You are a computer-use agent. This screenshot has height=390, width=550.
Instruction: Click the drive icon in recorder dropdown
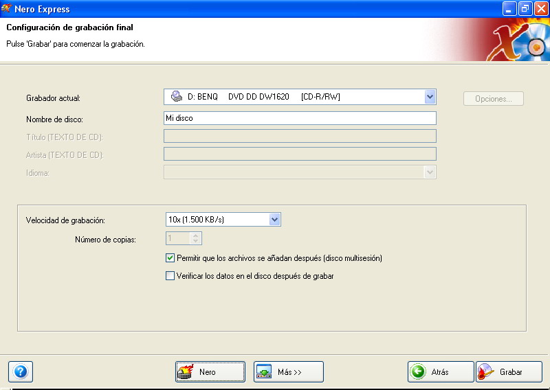(177, 96)
